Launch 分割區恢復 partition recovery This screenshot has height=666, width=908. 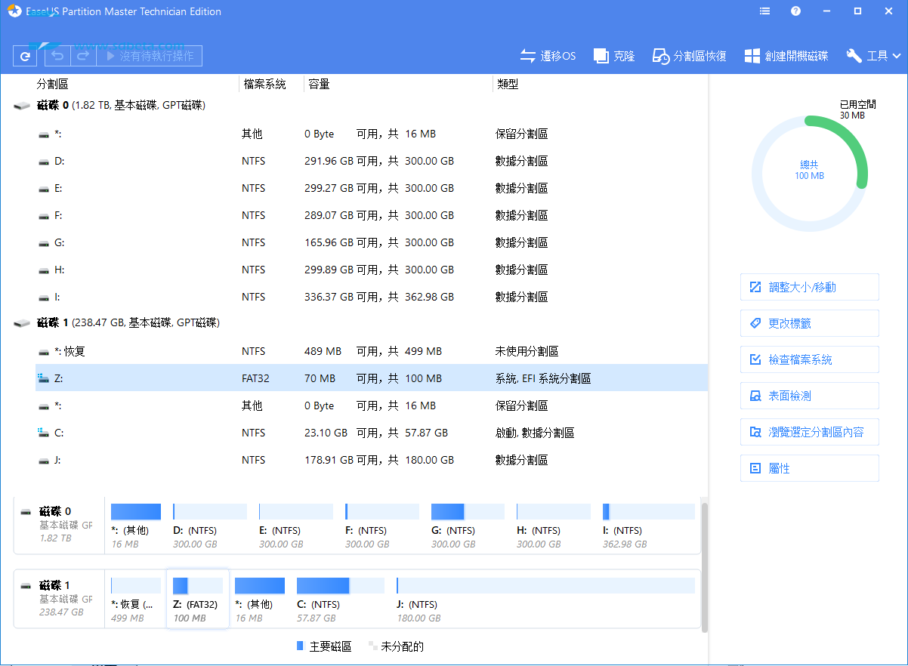688,55
